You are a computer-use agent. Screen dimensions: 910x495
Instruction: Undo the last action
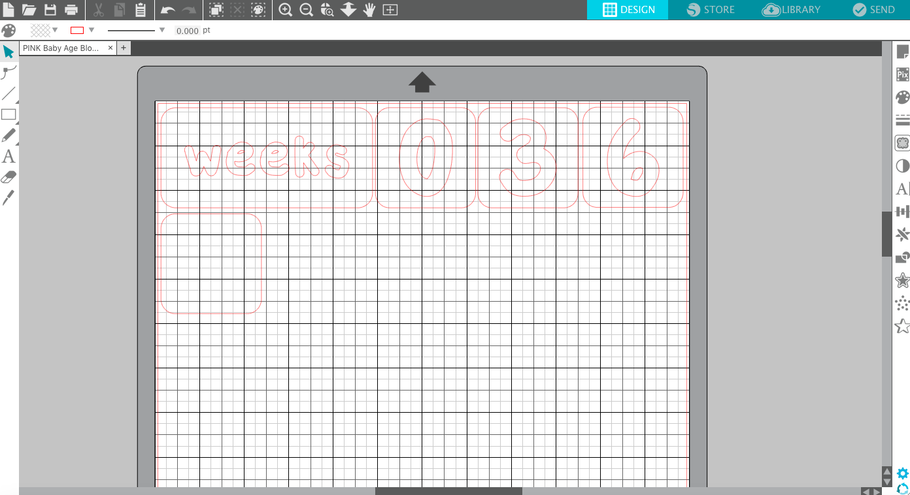[x=168, y=10]
